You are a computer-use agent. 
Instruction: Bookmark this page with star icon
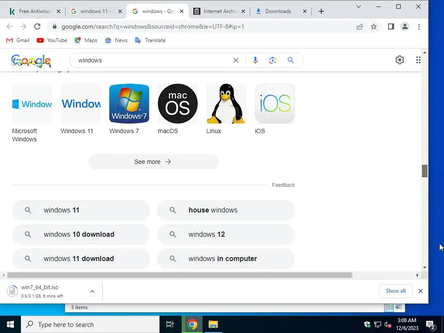374,26
